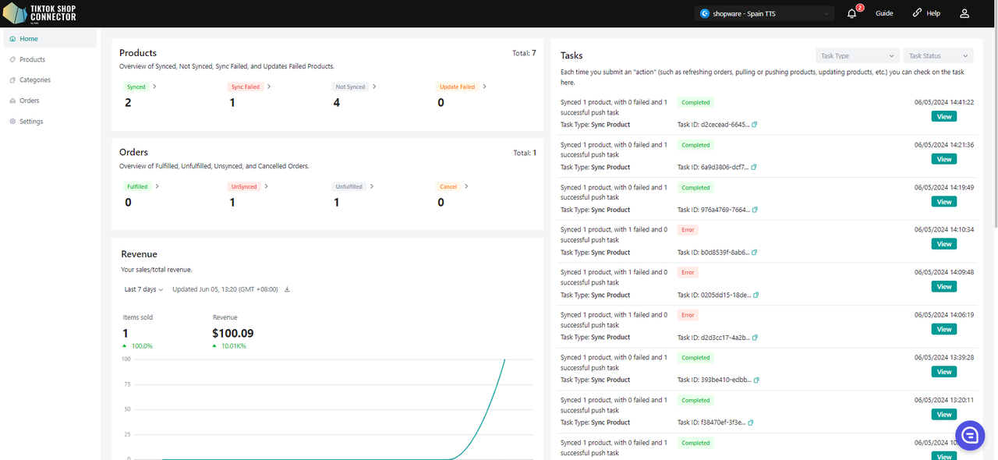This screenshot has height=460, width=998.
Task: Click the TikTok Shop Connector logo
Action: (40, 13)
